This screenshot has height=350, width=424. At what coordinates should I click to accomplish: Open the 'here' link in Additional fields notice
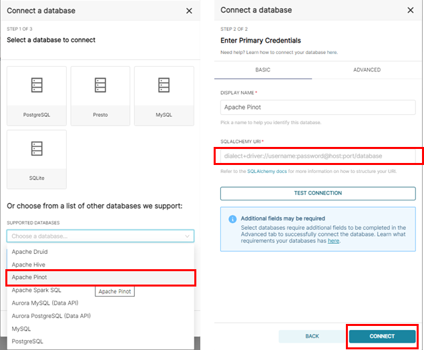click(x=333, y=240)
